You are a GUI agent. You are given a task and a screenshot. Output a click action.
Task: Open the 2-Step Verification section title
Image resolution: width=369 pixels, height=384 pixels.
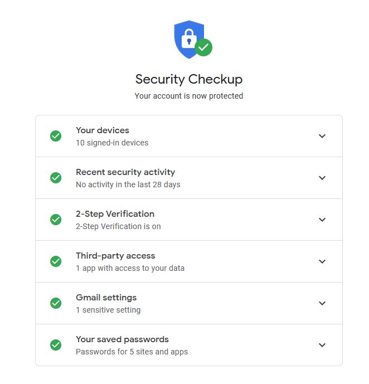click(115, 214)
